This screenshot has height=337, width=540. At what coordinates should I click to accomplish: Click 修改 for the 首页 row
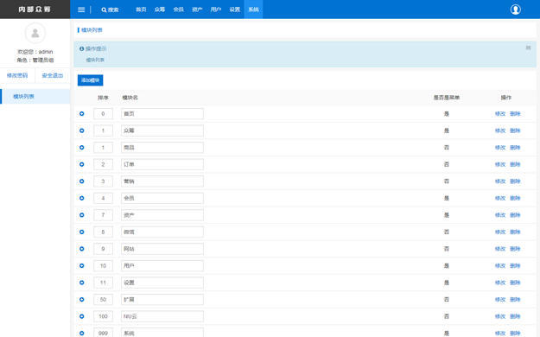pyautogui.click(x=500, y=114)
